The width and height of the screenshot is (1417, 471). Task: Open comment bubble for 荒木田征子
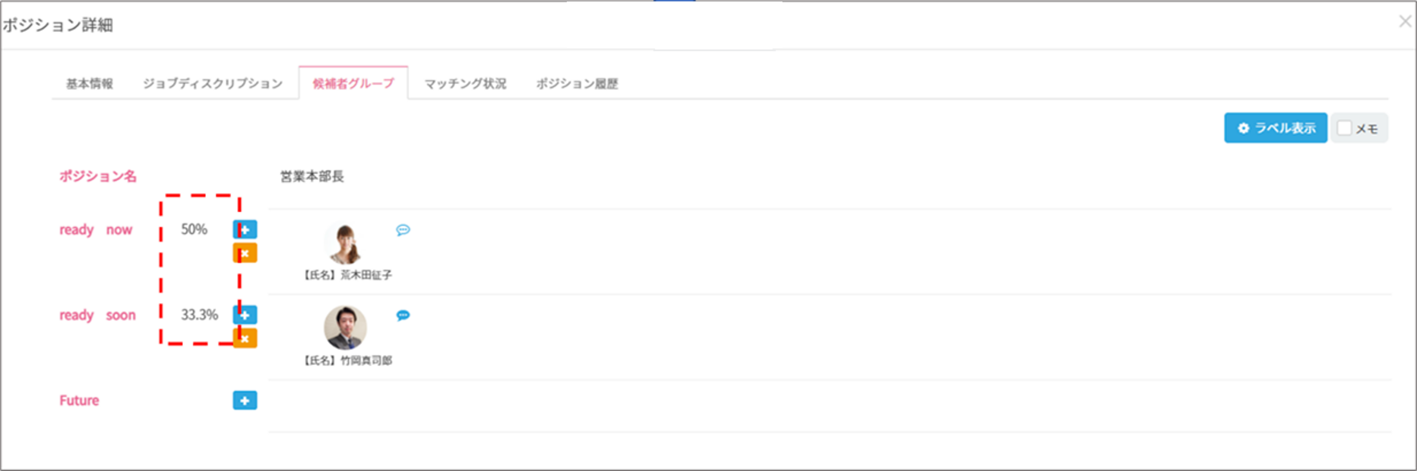point(403,230)
